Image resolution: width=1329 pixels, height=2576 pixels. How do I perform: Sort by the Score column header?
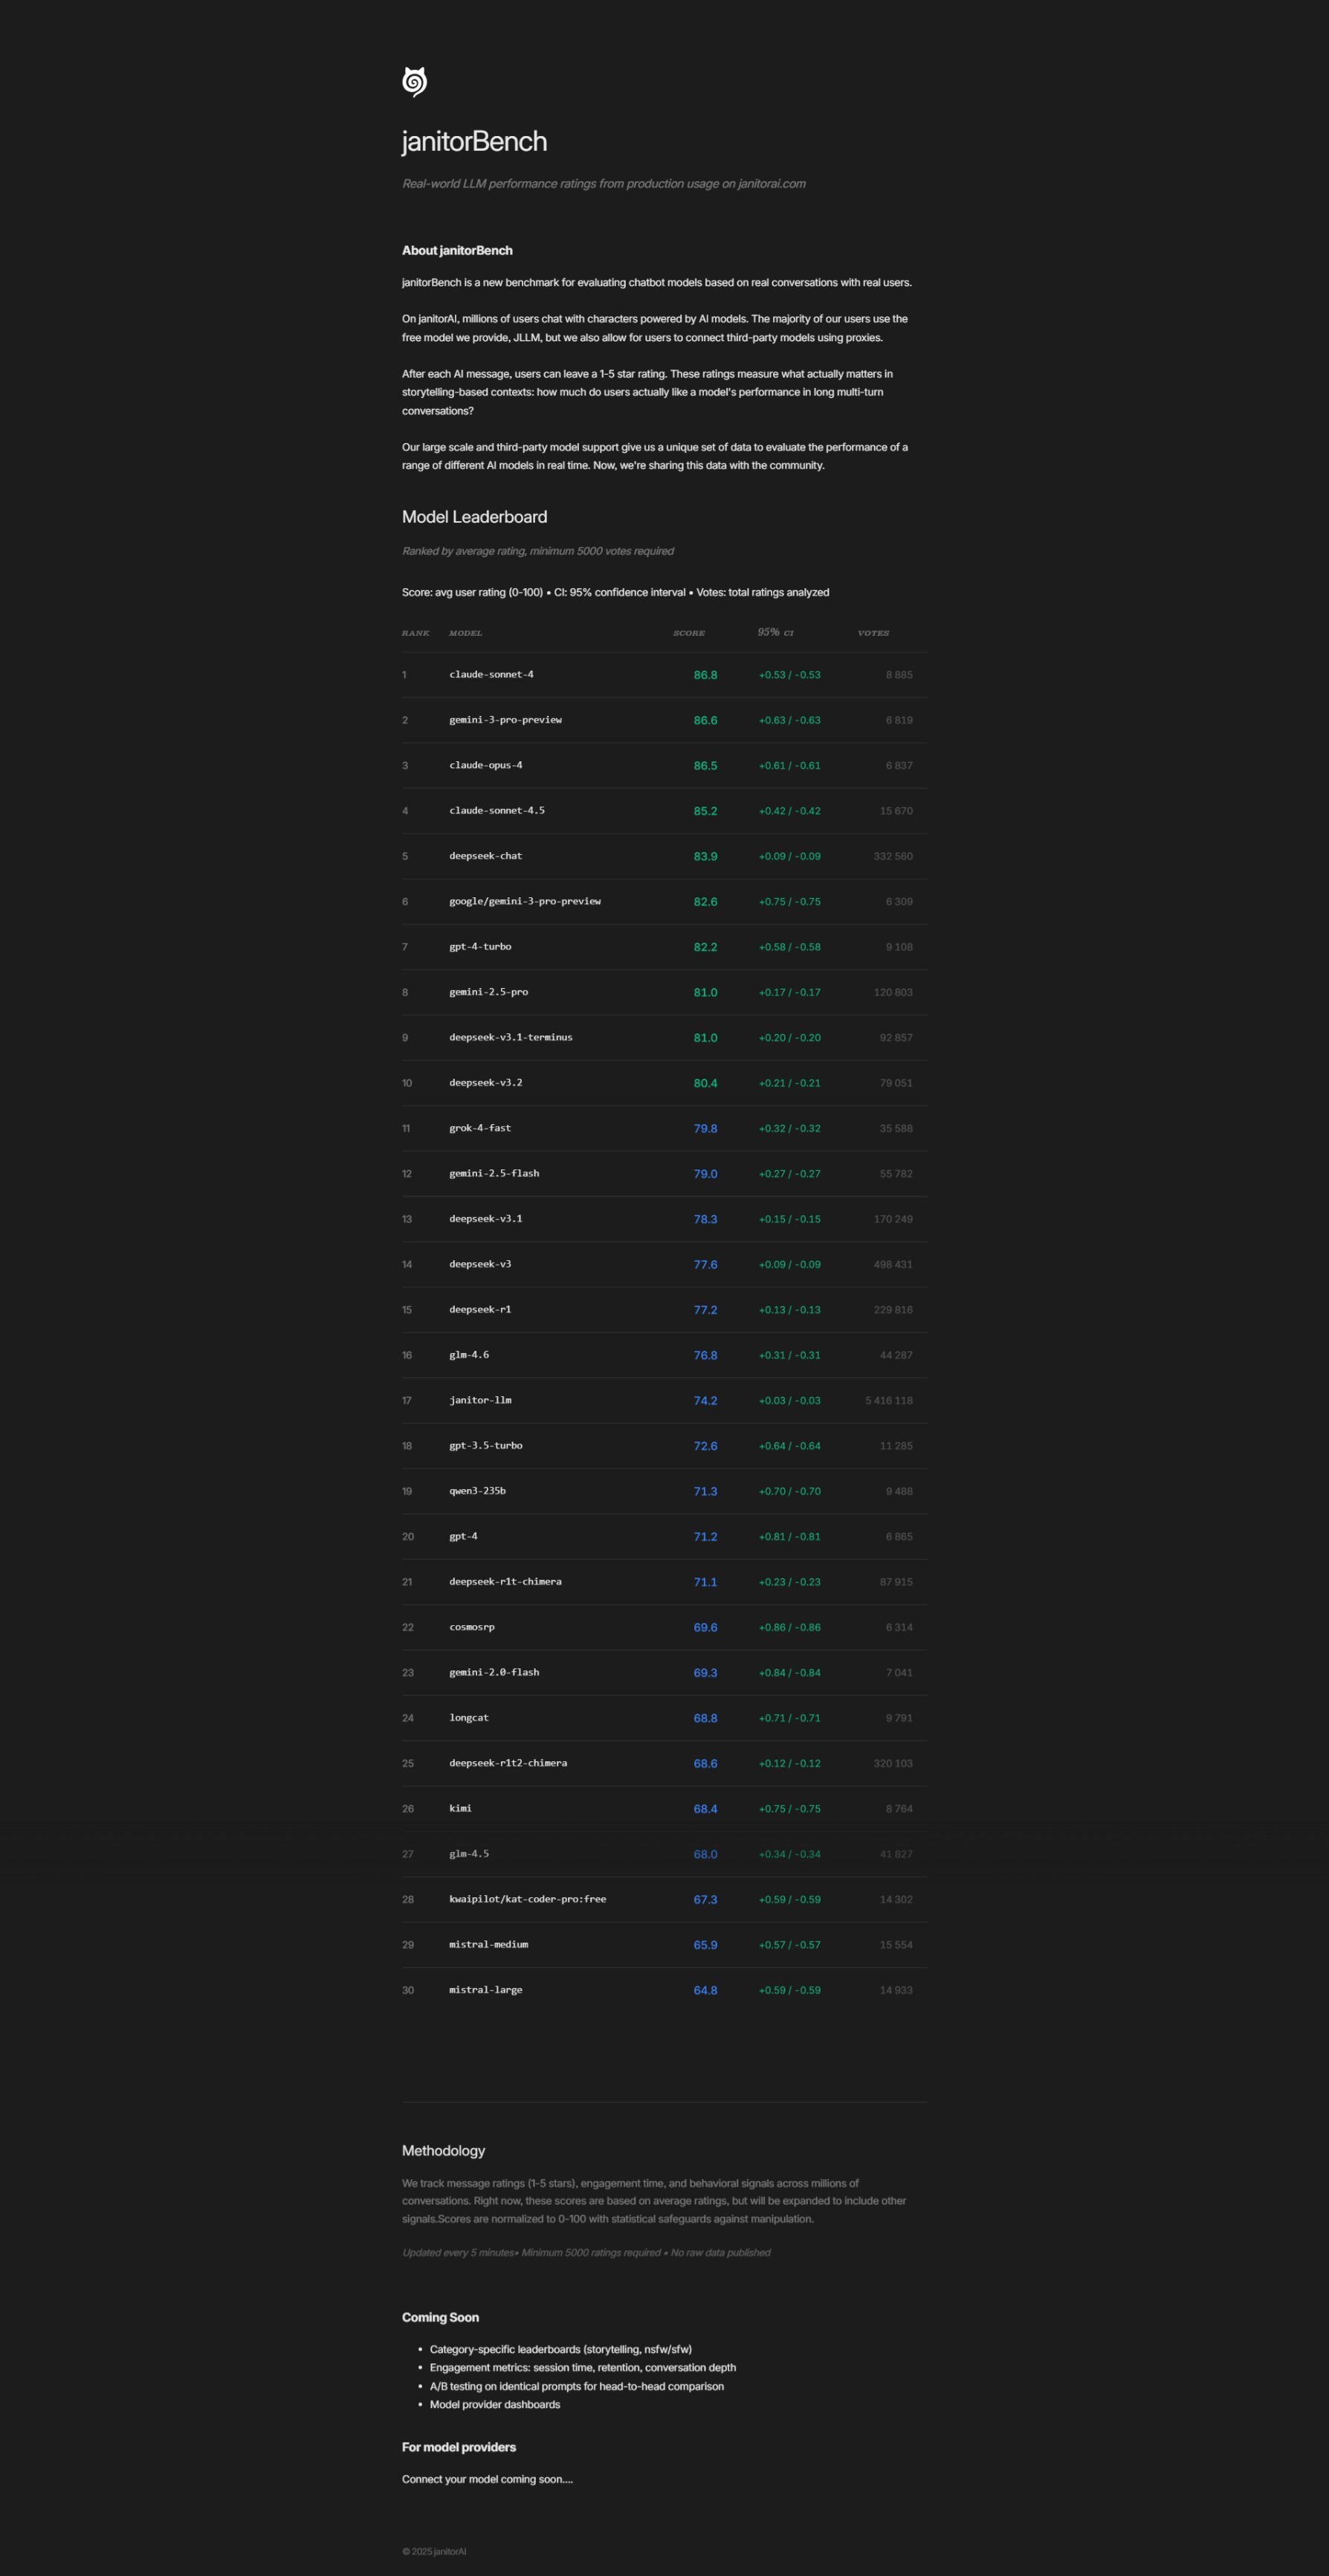[x=688, y=633]
